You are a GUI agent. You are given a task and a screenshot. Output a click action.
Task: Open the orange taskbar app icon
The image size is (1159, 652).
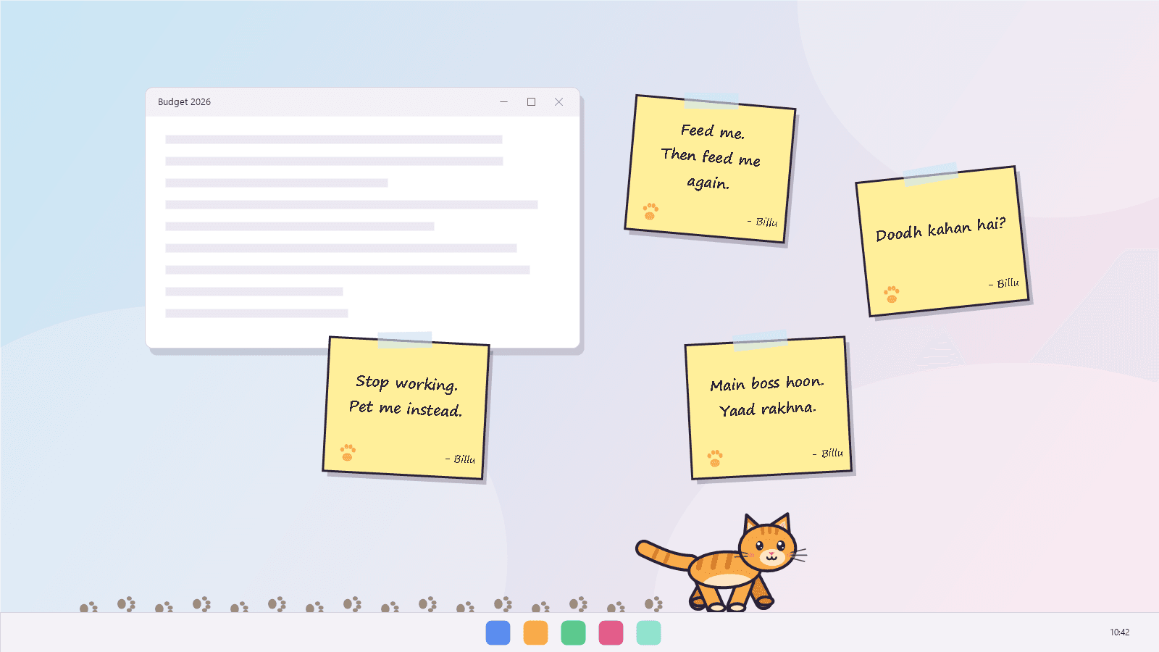coord(535,632)
